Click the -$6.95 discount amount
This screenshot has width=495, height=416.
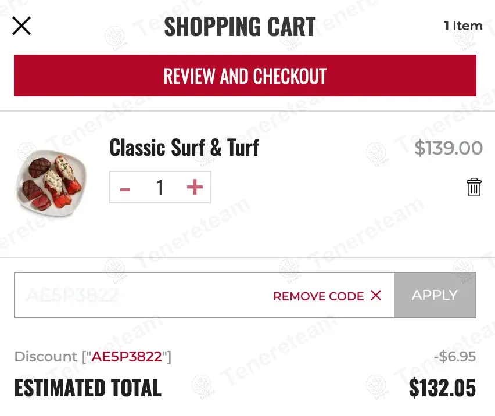(x=454, y=356)
